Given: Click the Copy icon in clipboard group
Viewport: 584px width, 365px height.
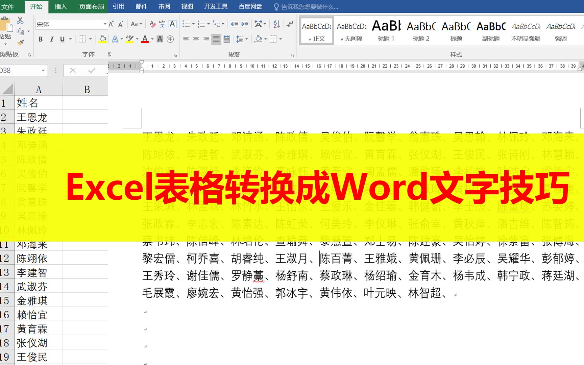Looking at the screenshot, I should click(x=20, y=31).
